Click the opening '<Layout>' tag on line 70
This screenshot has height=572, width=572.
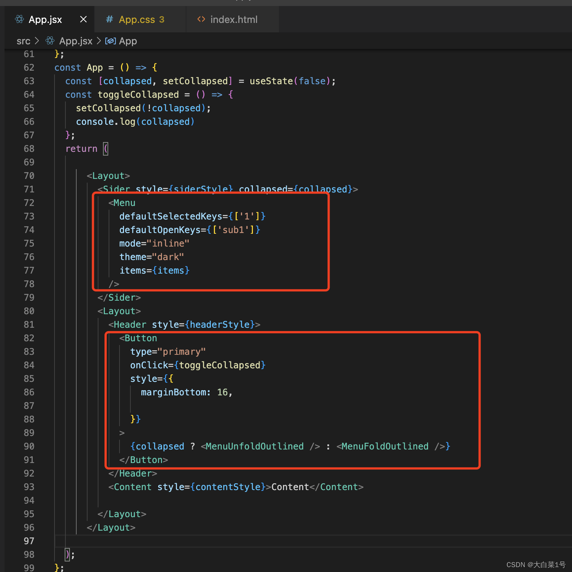click(108, 176)
